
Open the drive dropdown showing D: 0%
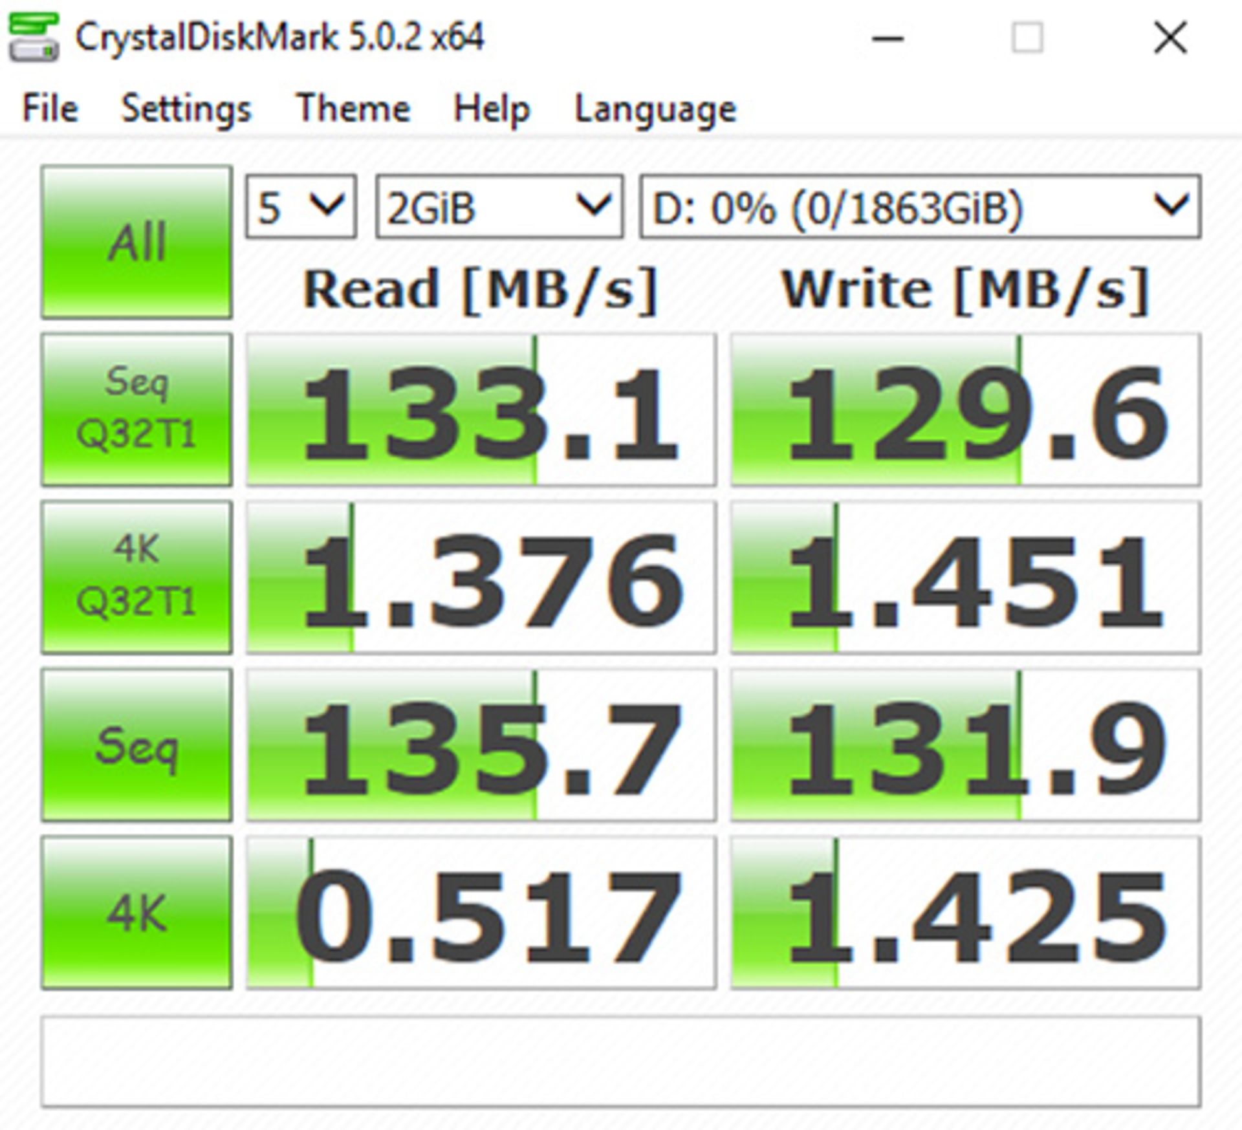pos(921,206)
